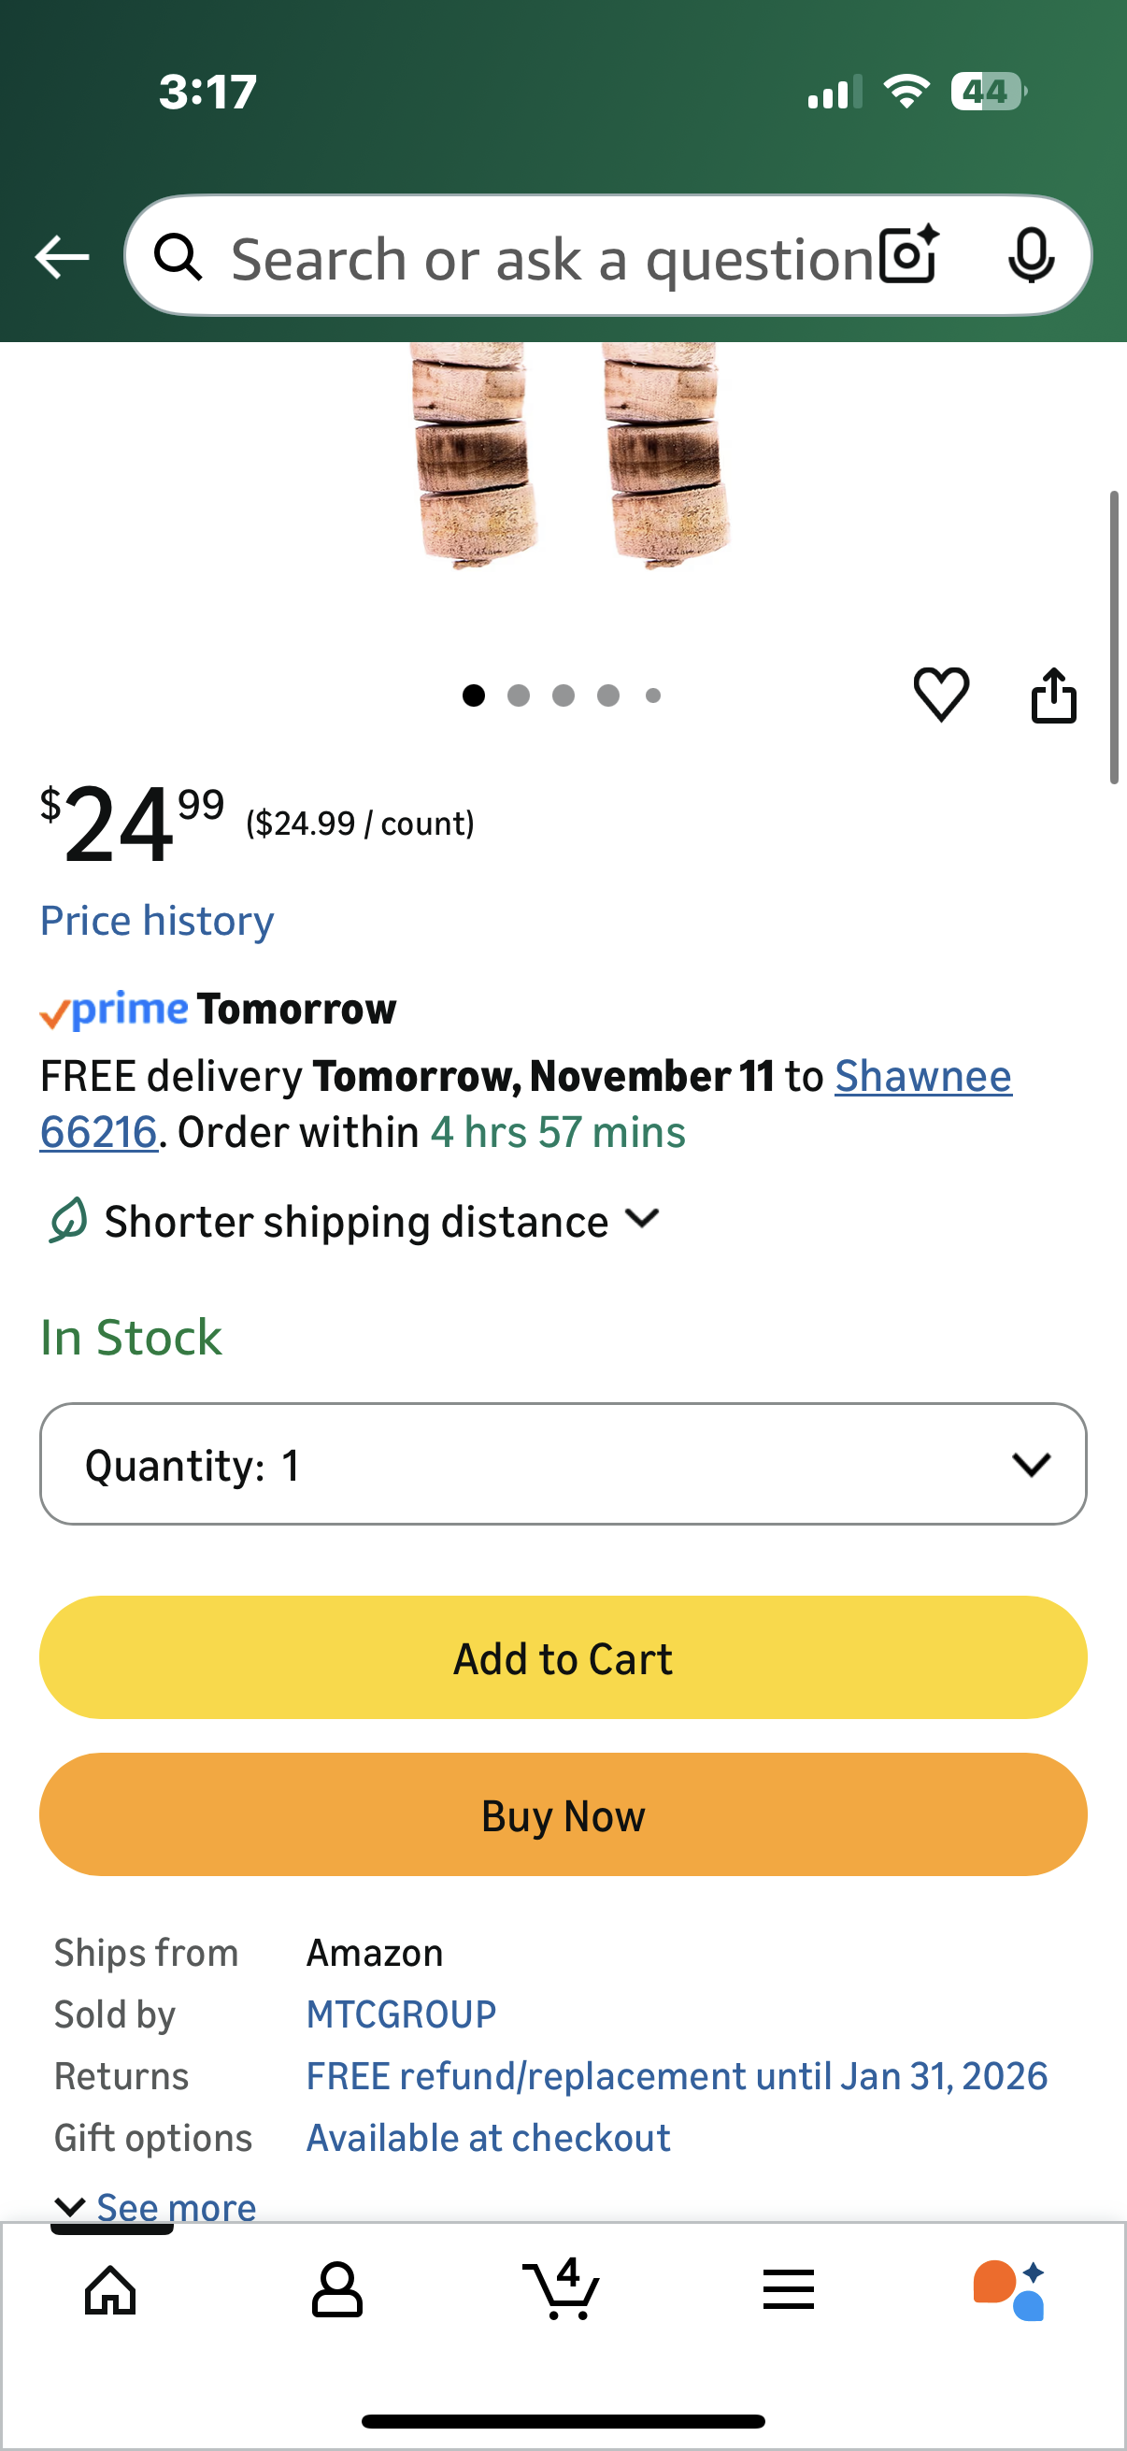Select the second image carousel dot
Viewport: 1127px width, 2451px height.
click(519, 695)
